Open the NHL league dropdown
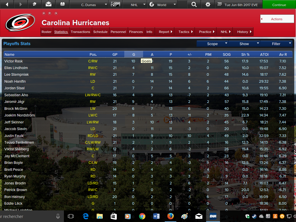Screen dimensions: 296x222 pyautogui.click(x=135, y=5)
